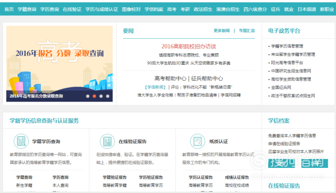
Task: Open 学籍验证报告 link
Action: point(115,178)
